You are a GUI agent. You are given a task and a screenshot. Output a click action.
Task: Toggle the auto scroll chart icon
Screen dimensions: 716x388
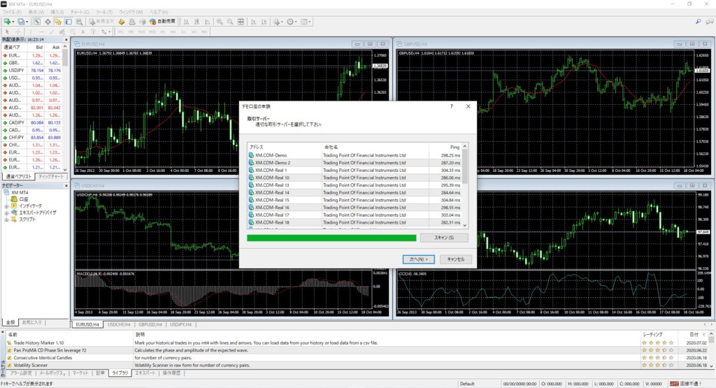253,22
